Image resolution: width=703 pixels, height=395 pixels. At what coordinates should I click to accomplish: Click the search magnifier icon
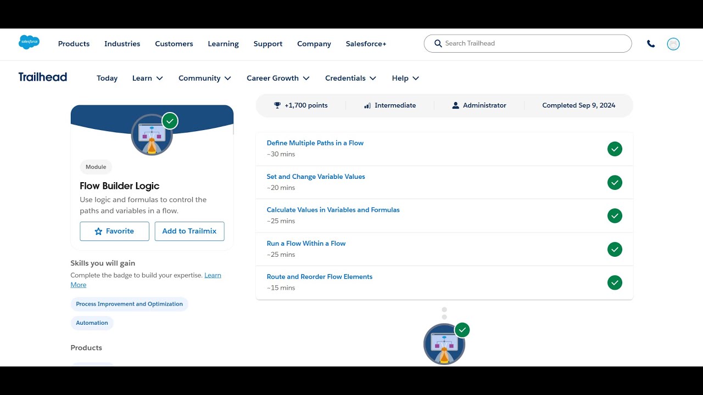[x=438, y=43]
